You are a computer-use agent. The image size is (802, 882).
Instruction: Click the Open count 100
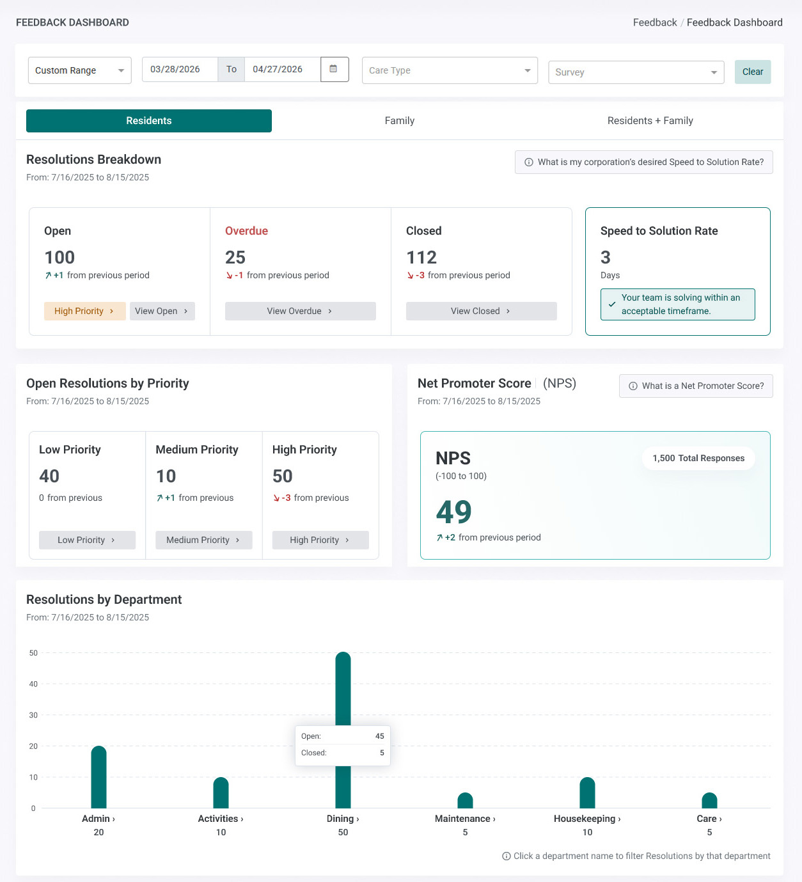tap(59, 258)
